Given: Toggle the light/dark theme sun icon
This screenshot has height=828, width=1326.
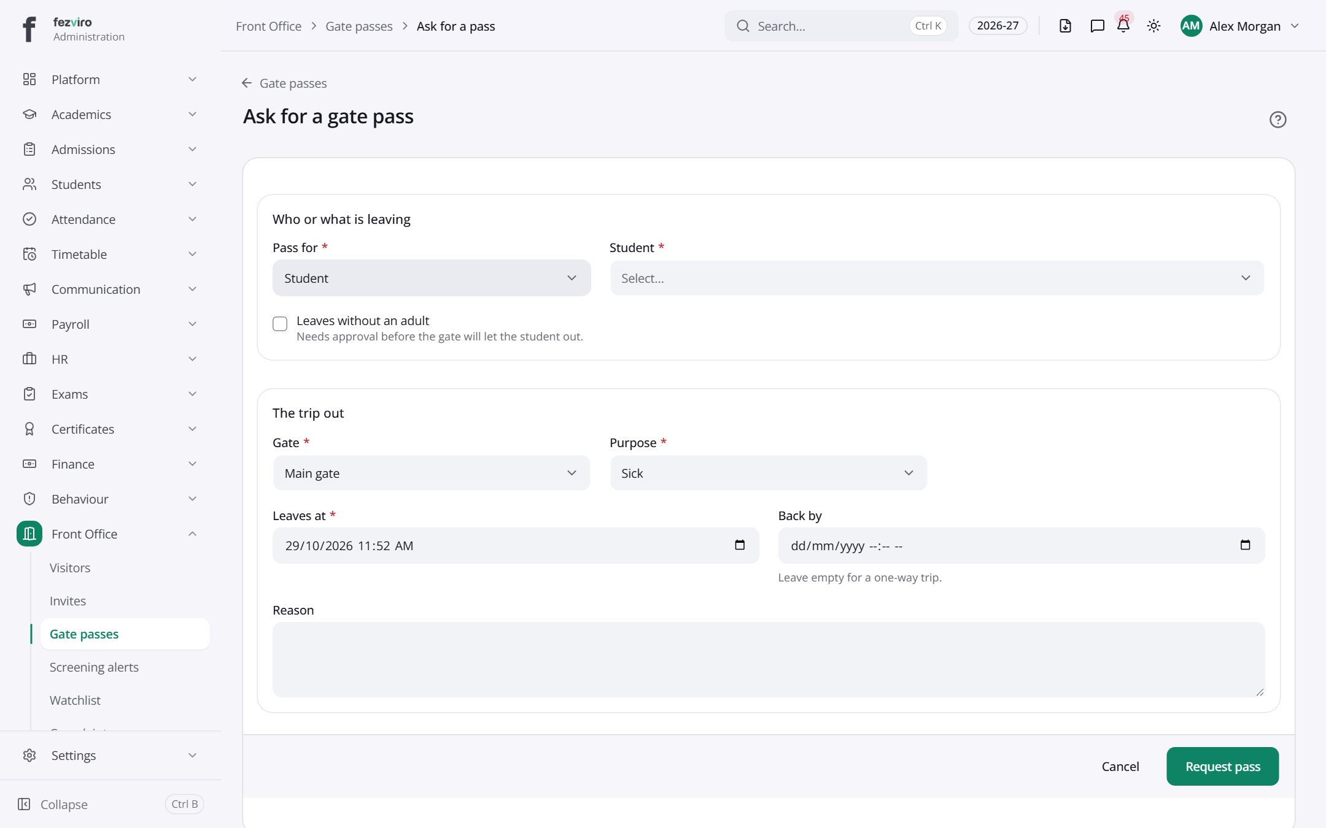Looking at the screenshot, I should [1153, 26].
